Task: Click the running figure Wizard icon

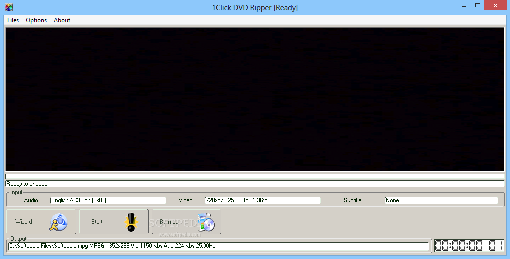Action: click(x=58, y=222)
